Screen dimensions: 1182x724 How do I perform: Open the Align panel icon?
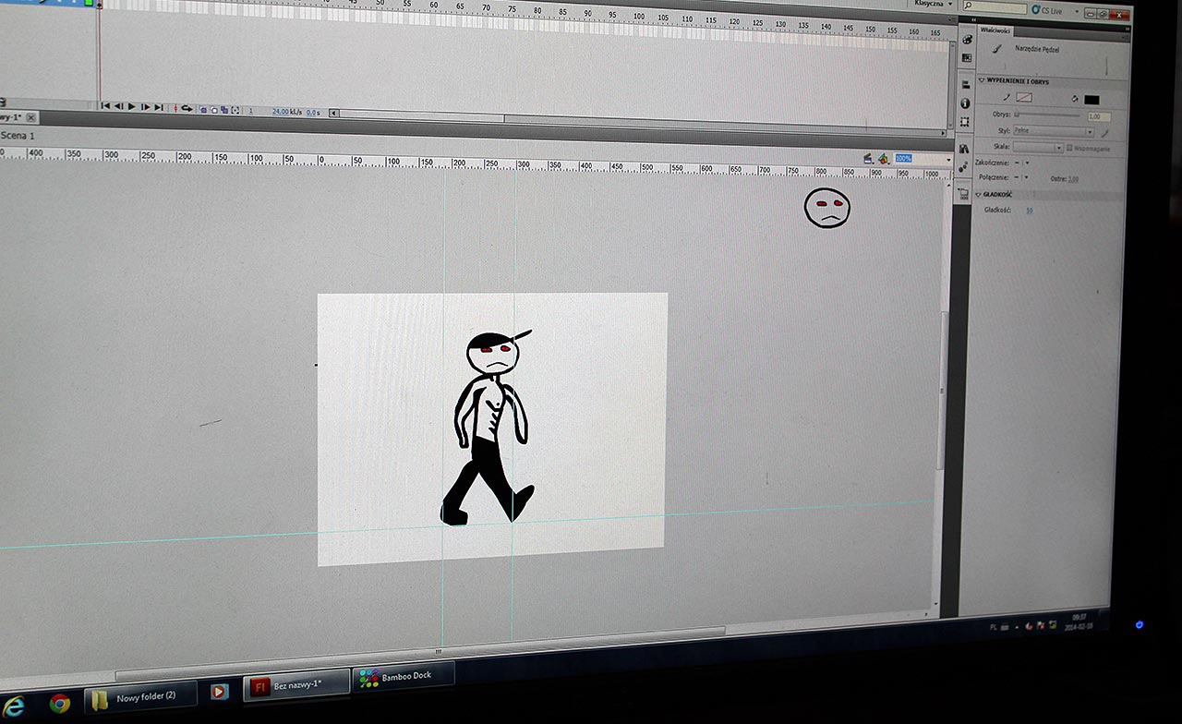coord(966,85)
